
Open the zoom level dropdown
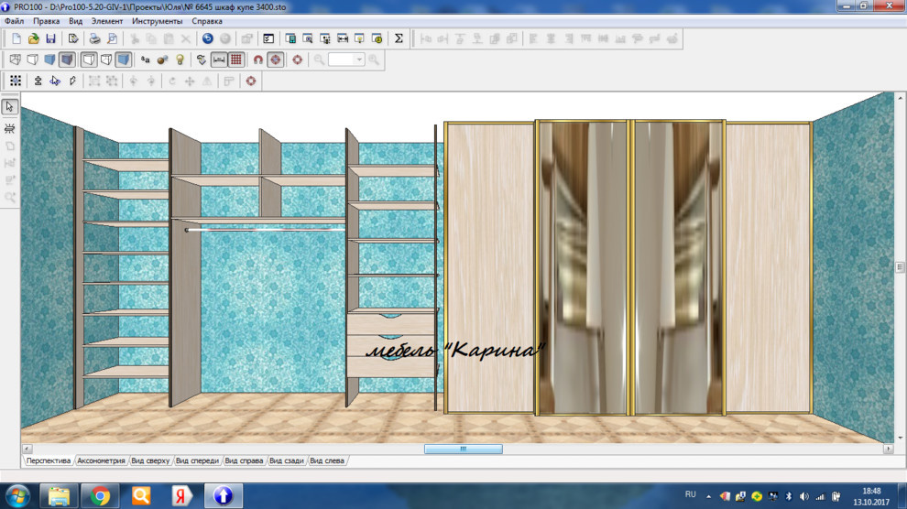(x=359, y=60)
